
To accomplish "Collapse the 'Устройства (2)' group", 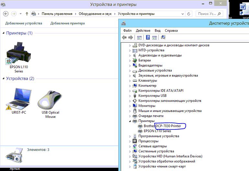I will coord(4,79).
